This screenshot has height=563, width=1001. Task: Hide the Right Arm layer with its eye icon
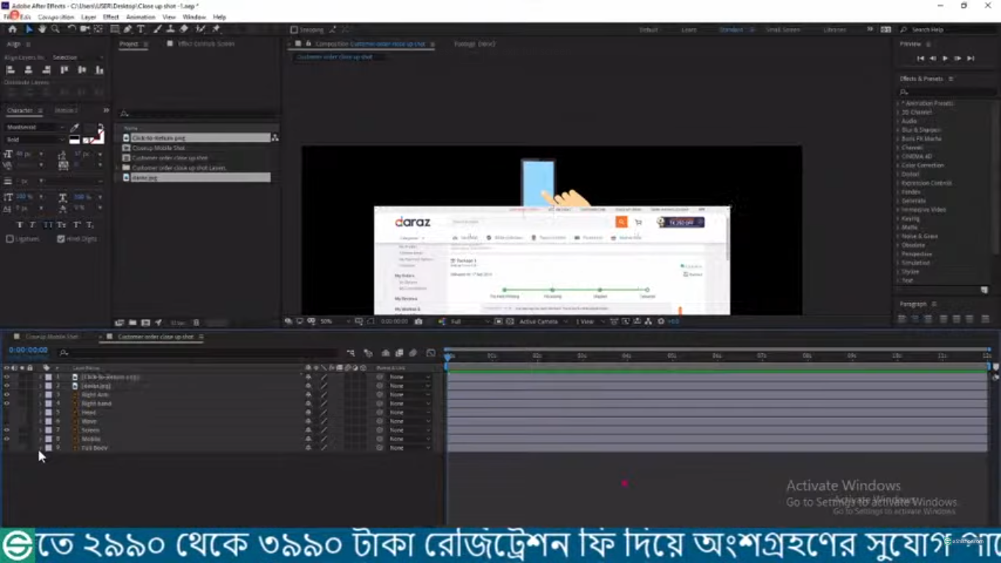(7, 394)
